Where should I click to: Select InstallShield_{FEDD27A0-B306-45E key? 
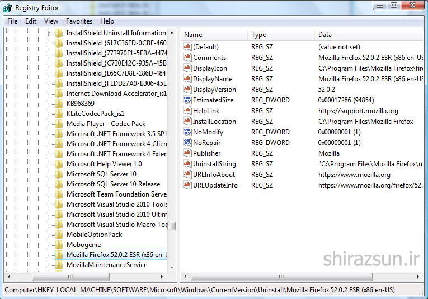click(116, 83)
